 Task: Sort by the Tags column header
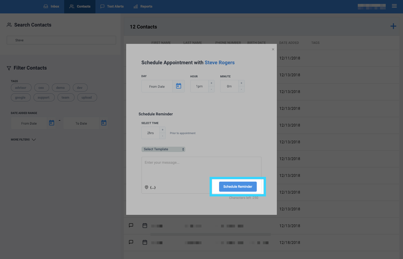(315, 43)
